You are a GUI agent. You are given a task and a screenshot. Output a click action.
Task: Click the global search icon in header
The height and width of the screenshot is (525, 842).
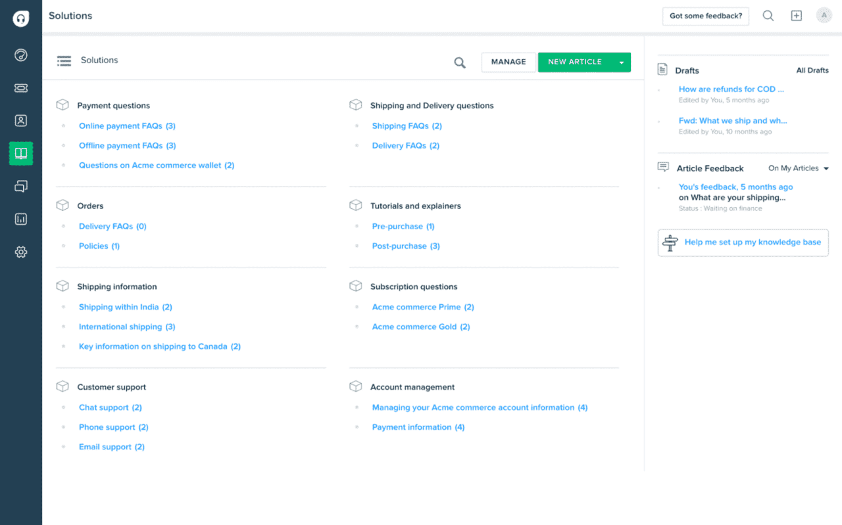[x=768, y=16]
